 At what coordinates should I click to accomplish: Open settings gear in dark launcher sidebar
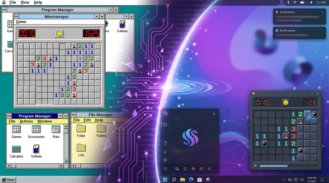click(x=165, y=160)
